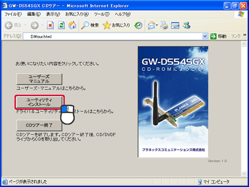Click the IE page icon in title bar
Screen dimensions: 249x187
pos(5,6)
